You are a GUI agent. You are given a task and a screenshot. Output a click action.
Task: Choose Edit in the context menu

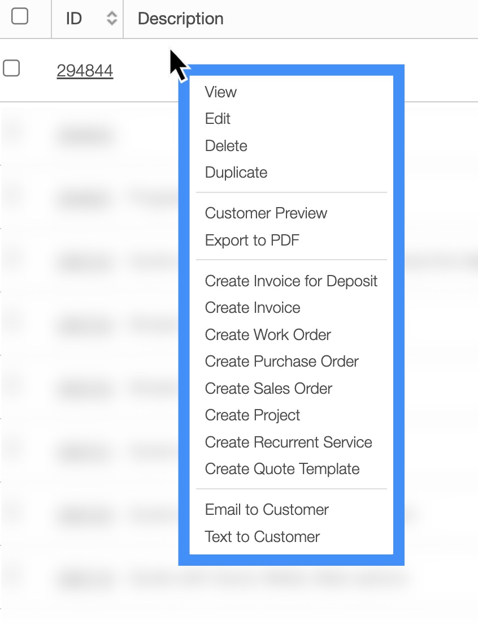pos(218,119)
